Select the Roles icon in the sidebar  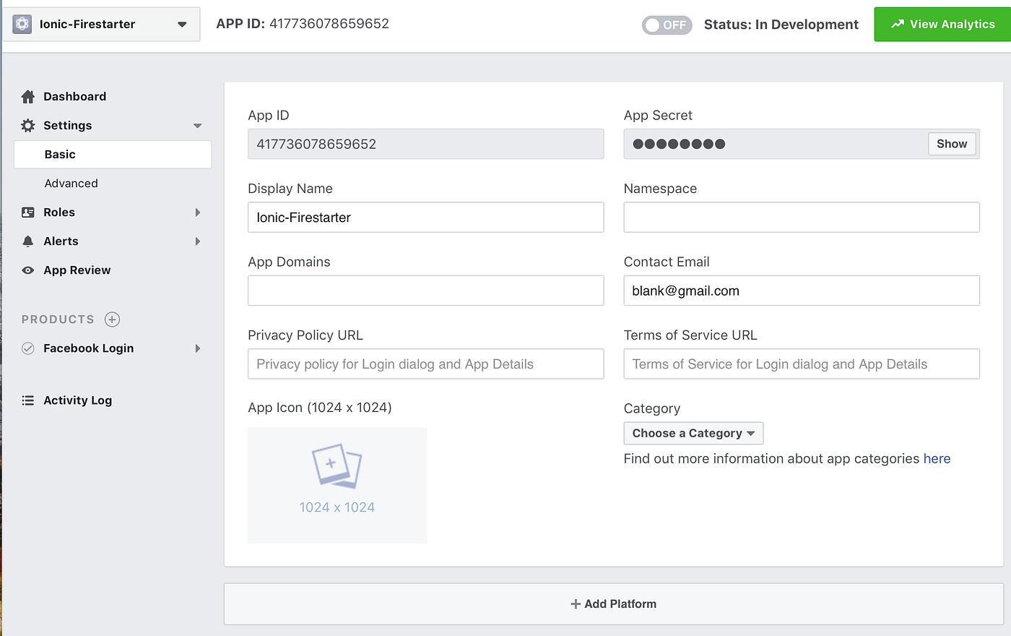(x=27, y=212)
